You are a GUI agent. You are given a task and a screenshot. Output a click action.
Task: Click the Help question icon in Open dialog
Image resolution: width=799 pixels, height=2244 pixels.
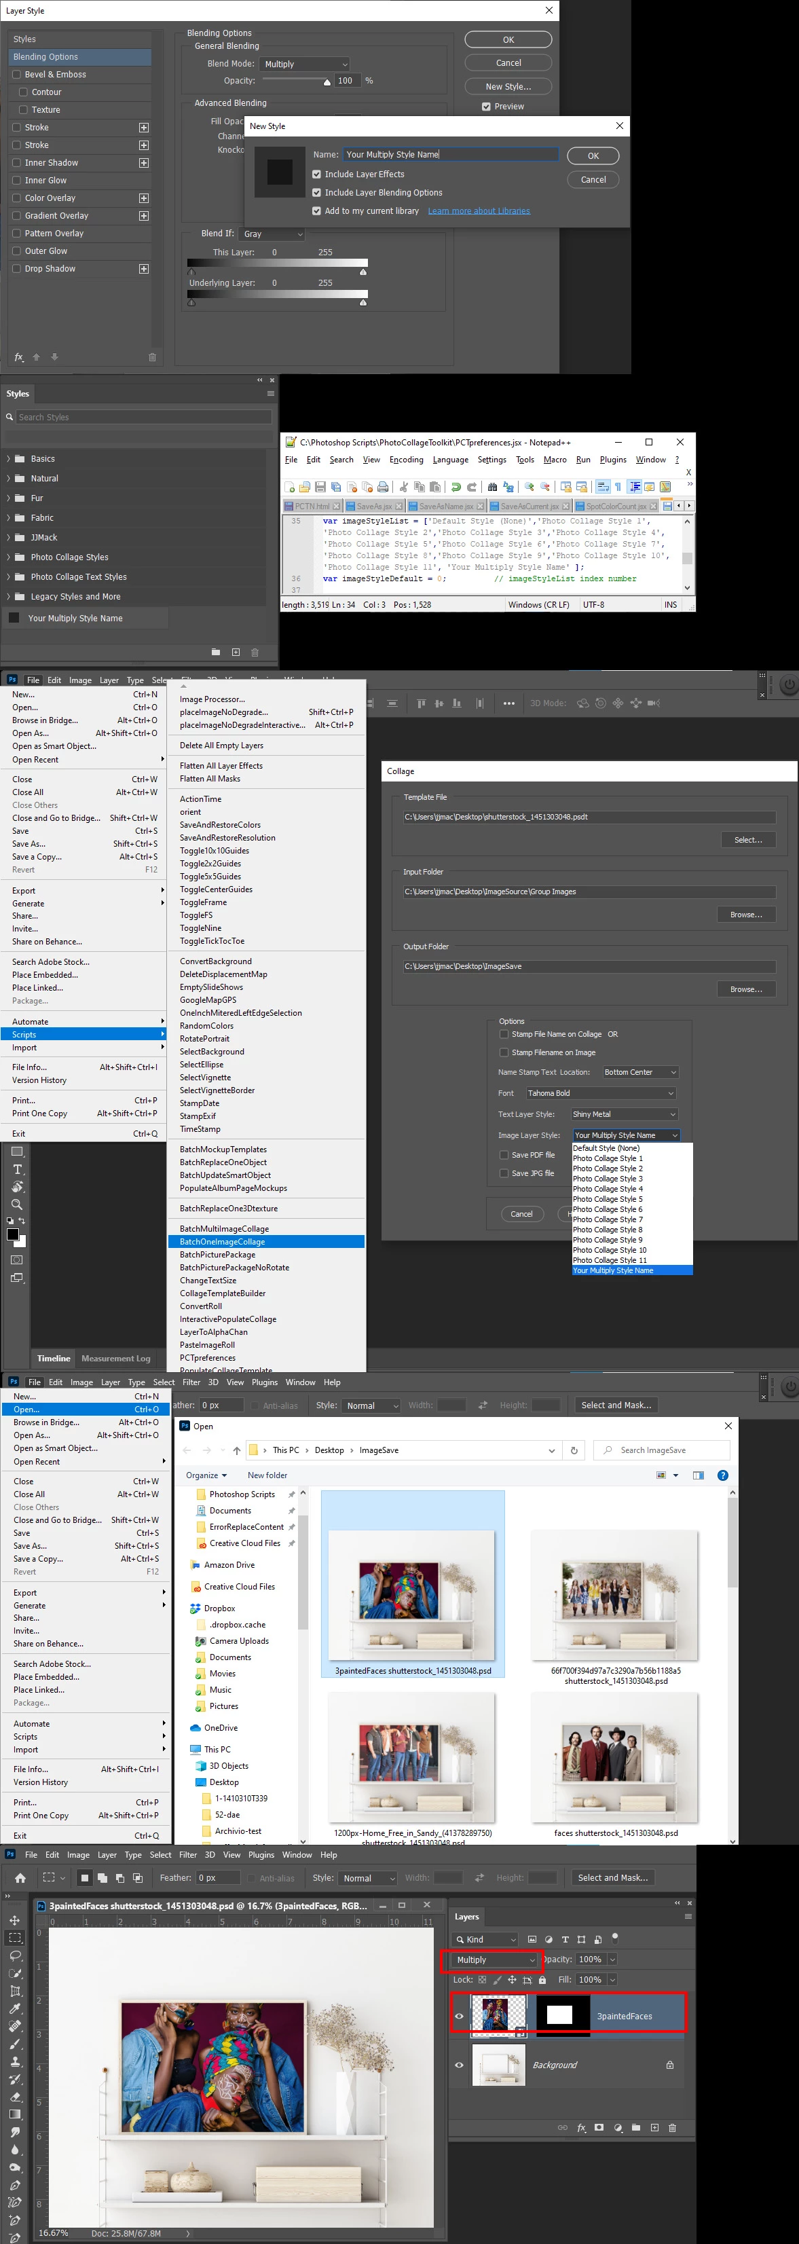point(722,1475)
